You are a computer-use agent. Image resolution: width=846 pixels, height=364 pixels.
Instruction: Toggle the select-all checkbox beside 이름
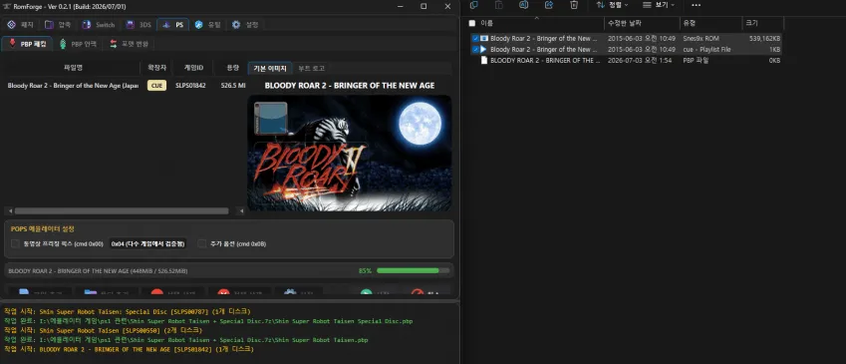(x=472, y=23)
